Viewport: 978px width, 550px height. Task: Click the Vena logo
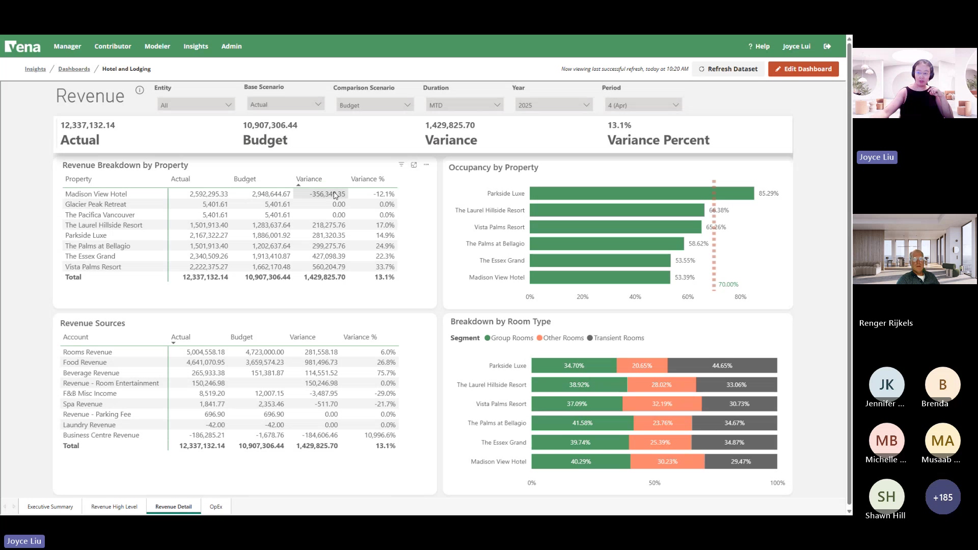click(x=22, y=46)
